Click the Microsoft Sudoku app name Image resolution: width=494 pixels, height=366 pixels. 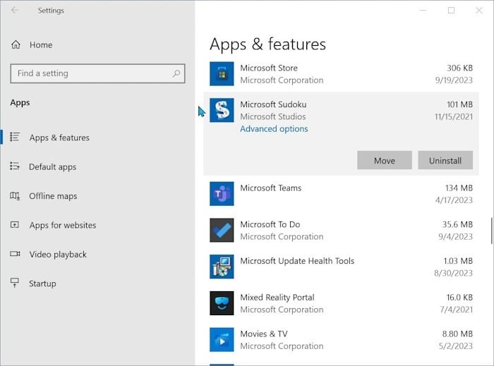click(273, 104)
